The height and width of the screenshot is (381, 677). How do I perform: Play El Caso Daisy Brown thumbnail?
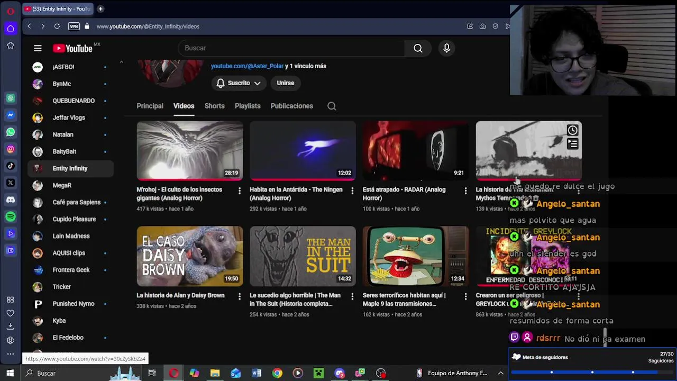click(190, 257)
